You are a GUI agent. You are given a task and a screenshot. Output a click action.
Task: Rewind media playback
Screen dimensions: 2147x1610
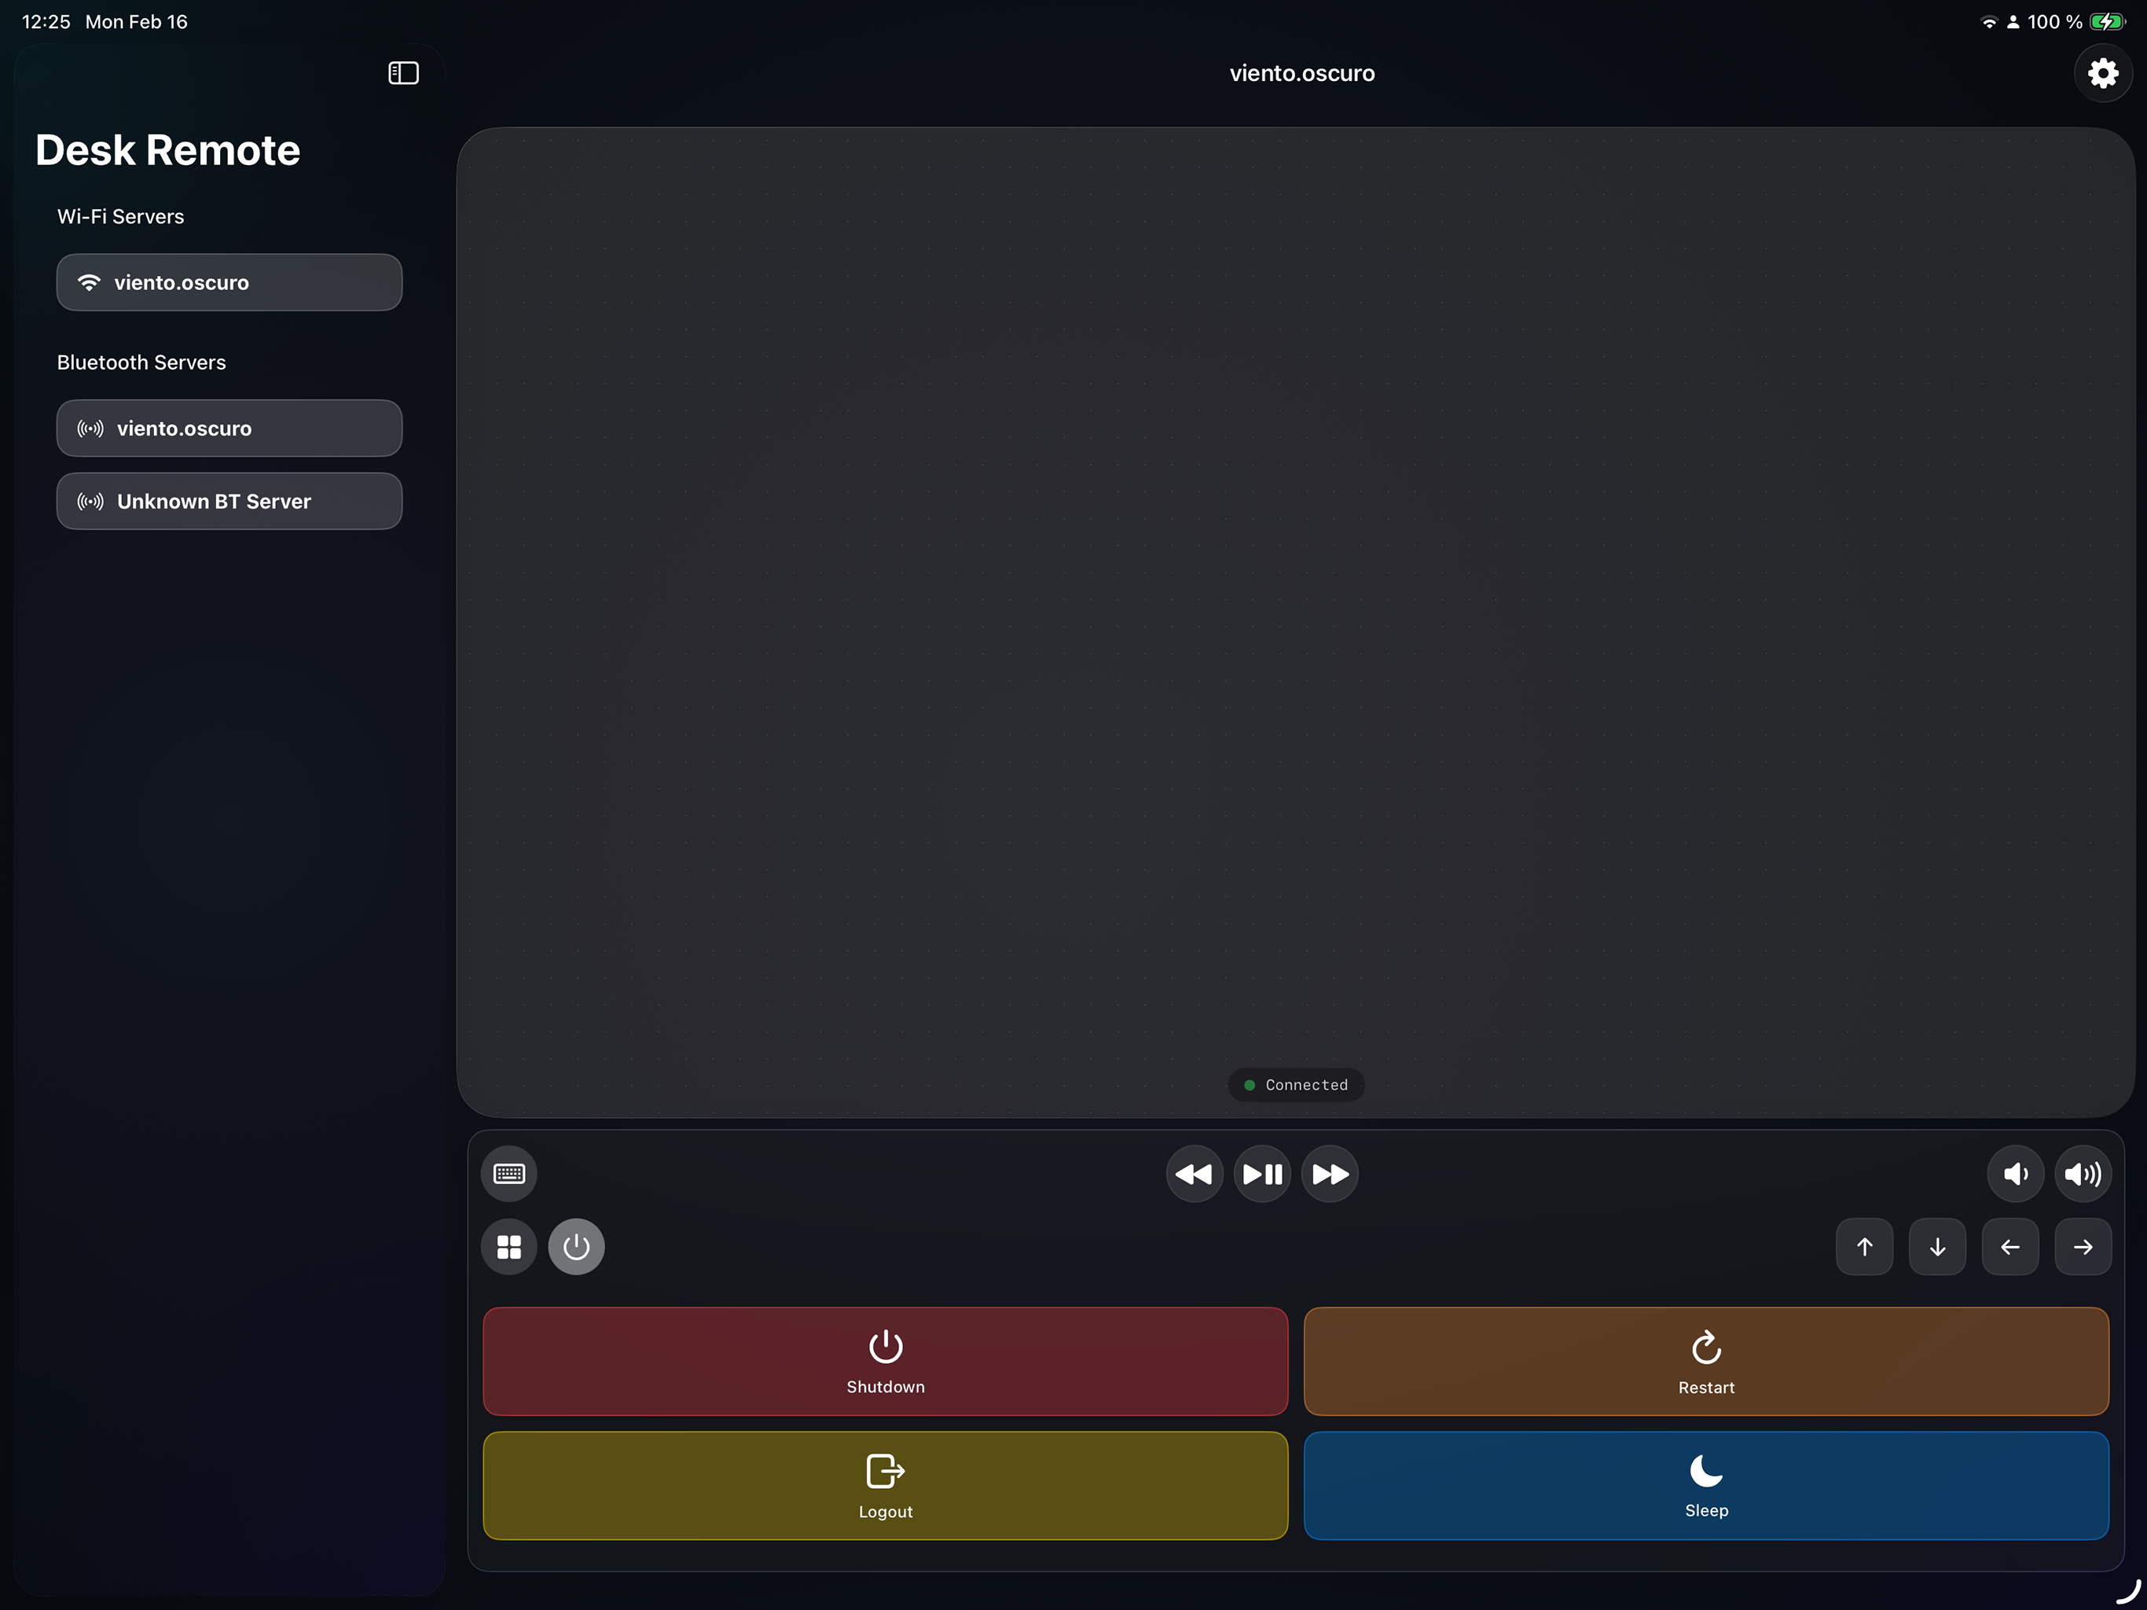pos(1194,1174)
